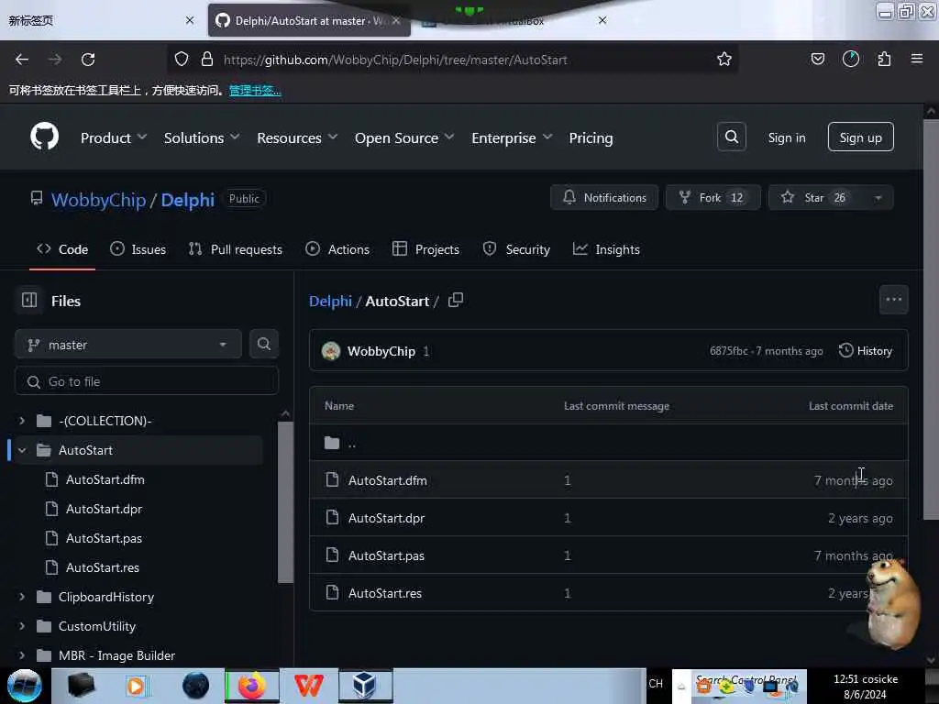Image resolution: width=939 pixels, height=704 pixels.
Task: Expand the -(COLLECTION)- folder chevron
Action: point(22,421)
